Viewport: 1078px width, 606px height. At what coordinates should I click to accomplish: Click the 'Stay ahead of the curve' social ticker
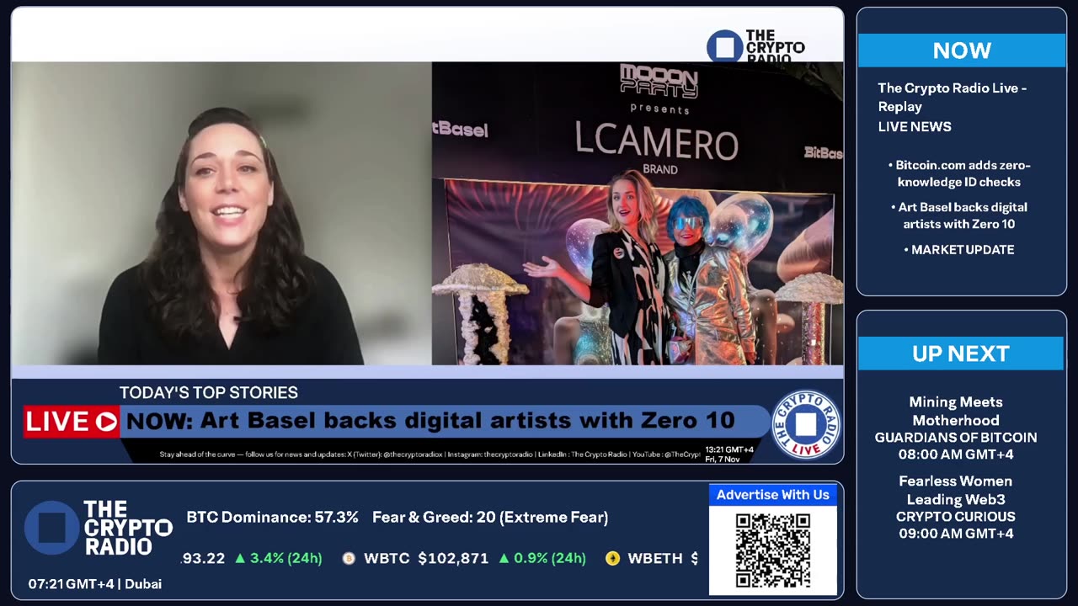pos(430,454)
